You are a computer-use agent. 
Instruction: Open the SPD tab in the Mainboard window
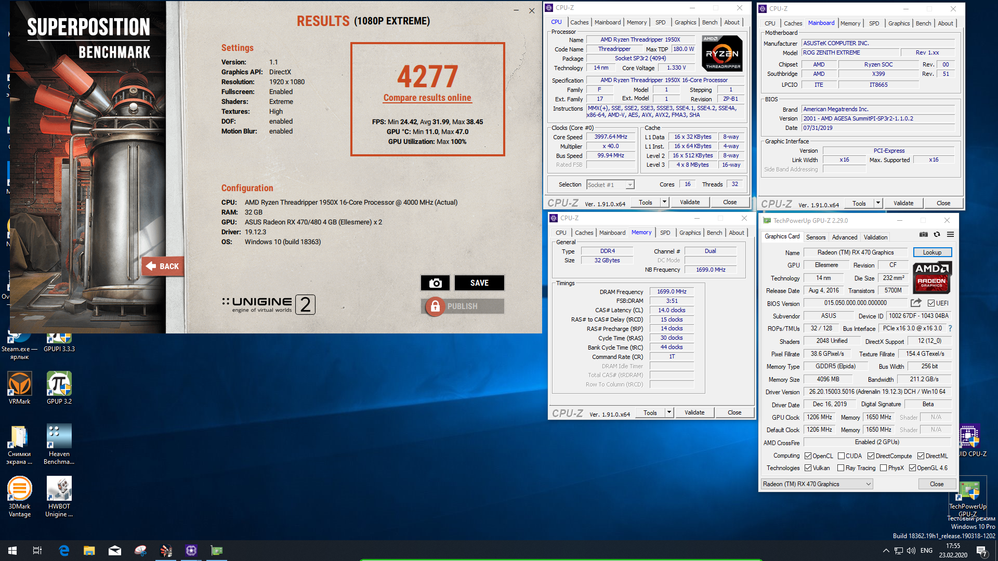pyautogui.click(x=874, y=23)
